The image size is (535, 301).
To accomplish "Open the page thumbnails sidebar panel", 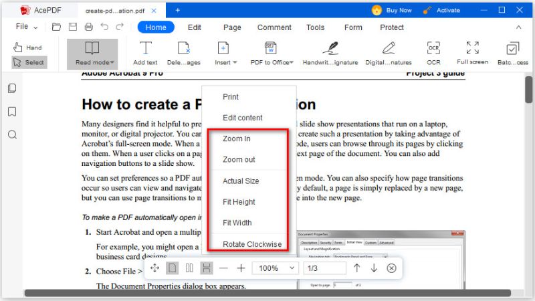I will [12, 88].
